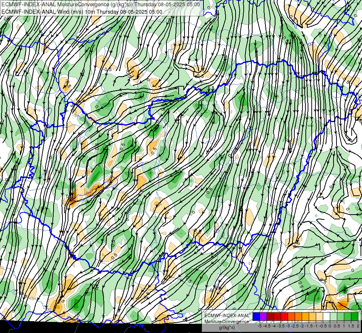Viewport: 362px width, 333px height.
Task: Click the 'g/(kg*s)' unit label in the legend
Action: [x=227, y=327]
